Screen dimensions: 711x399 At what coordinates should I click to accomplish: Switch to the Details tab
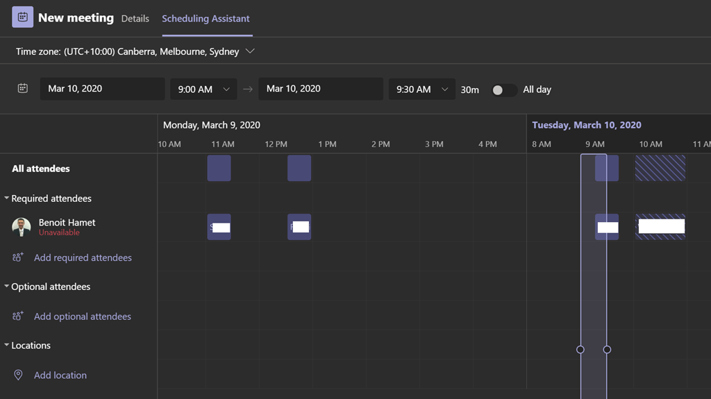tap(135, 19)
